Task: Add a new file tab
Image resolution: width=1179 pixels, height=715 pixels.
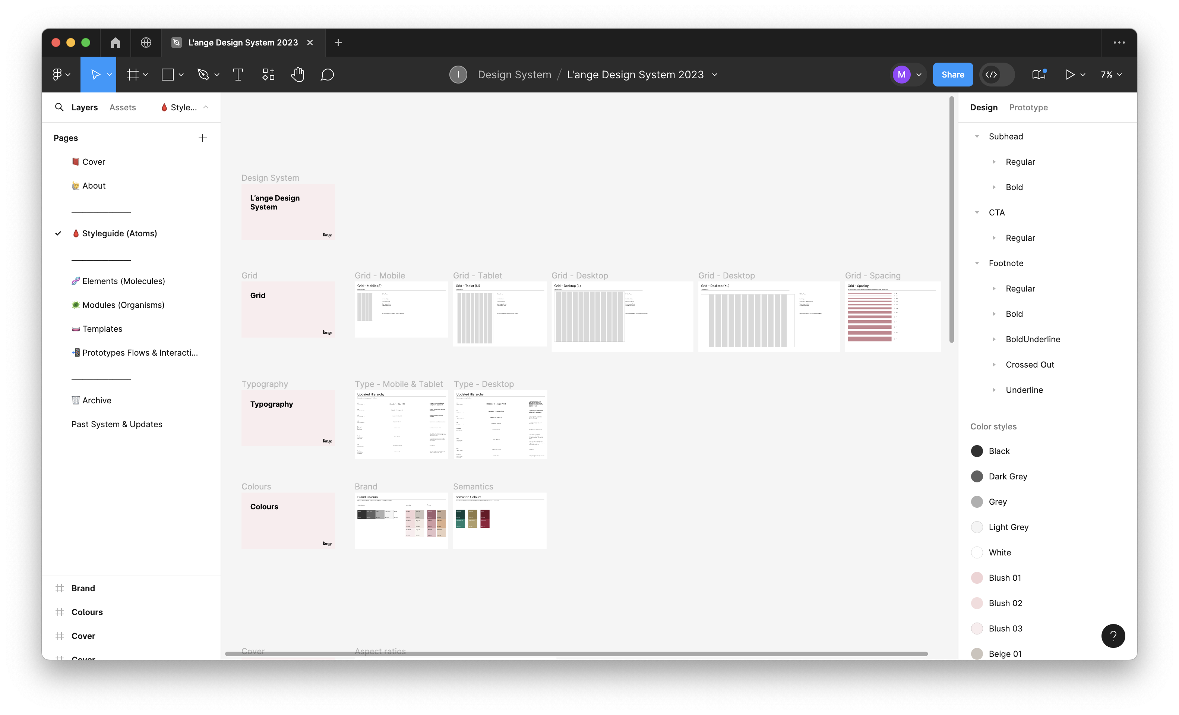Action: [338, 42]
